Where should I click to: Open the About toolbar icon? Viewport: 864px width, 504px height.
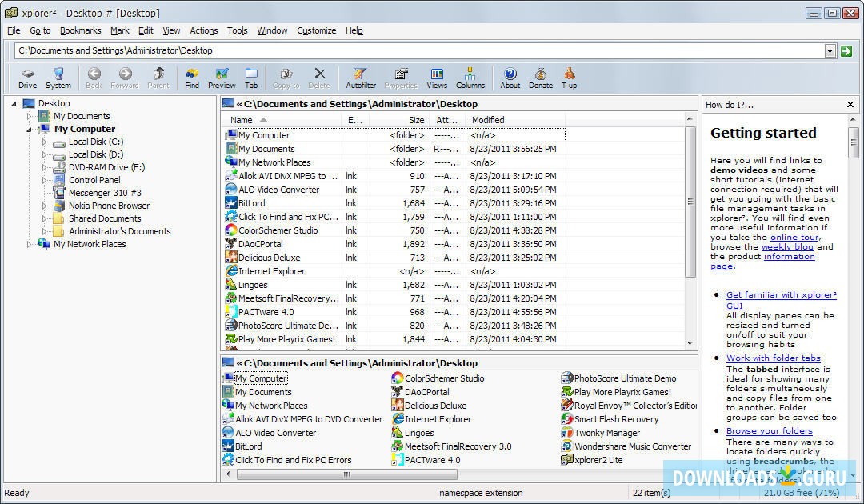click(x=510, y=78)
